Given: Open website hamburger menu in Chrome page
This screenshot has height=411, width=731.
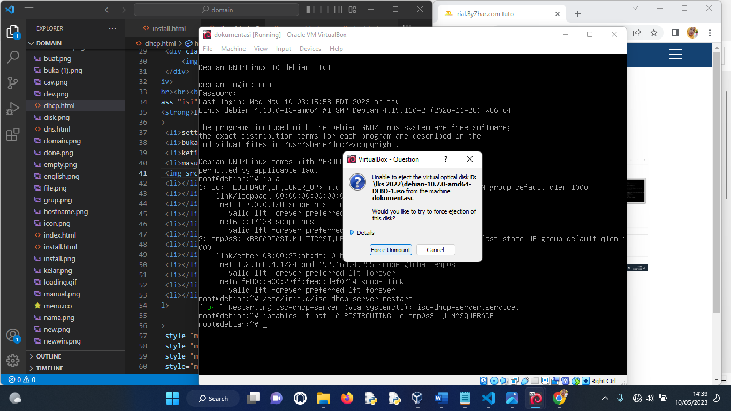Looking at the screenshot, I should click(676, 54).
